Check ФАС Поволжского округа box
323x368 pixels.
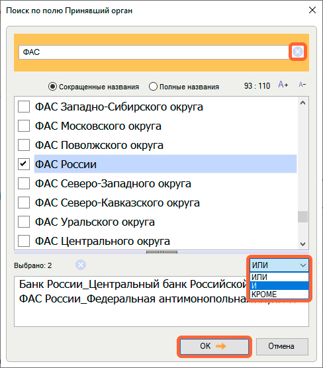coord(24,145)
